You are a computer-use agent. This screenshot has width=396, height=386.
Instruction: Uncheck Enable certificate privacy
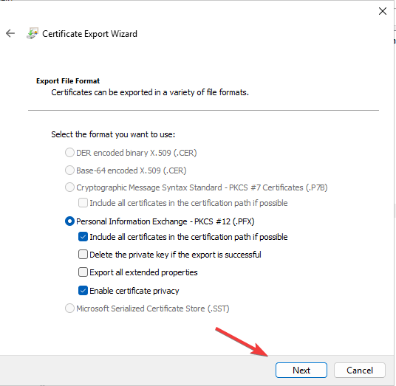pos(83,291)
